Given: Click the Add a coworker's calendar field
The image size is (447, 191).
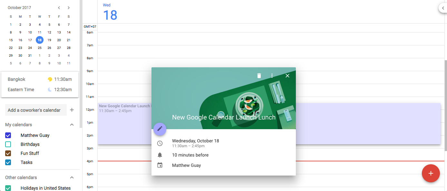Looking at the screenshot, I should [x=36, y=110].
